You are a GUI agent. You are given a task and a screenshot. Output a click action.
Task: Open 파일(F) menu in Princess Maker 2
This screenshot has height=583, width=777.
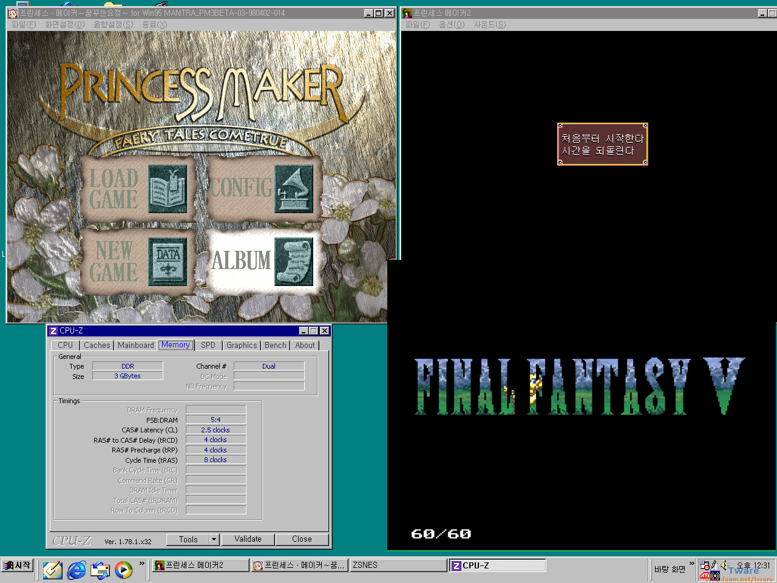(418, 24)
